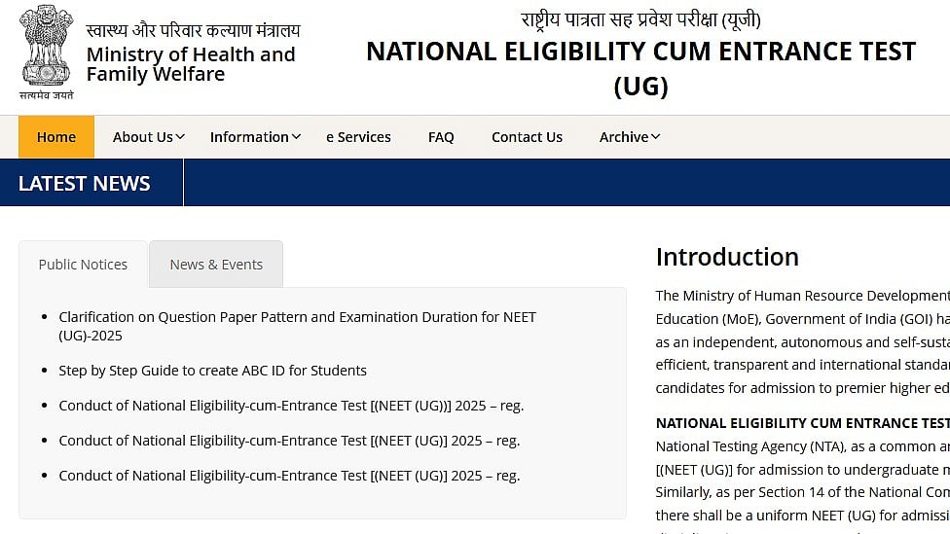Image resolution: width=950 pixels, height=534 pixels.
Task: Open Step by Step ABC ID guide
Action: click(212, 371)
